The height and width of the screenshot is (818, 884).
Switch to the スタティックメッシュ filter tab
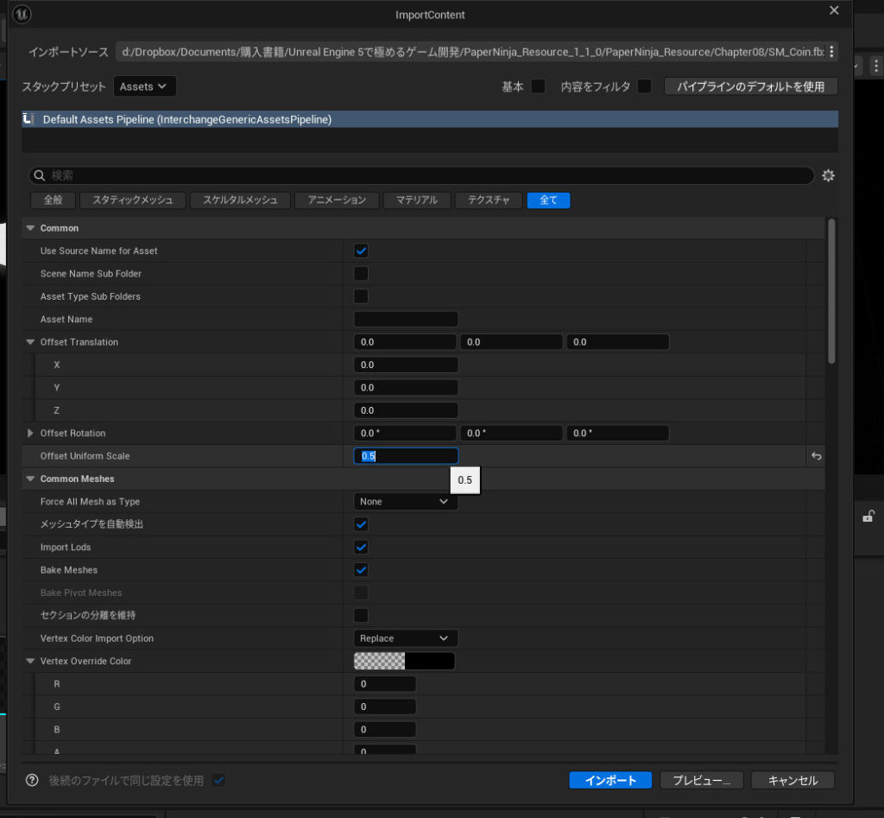[132, 200]
